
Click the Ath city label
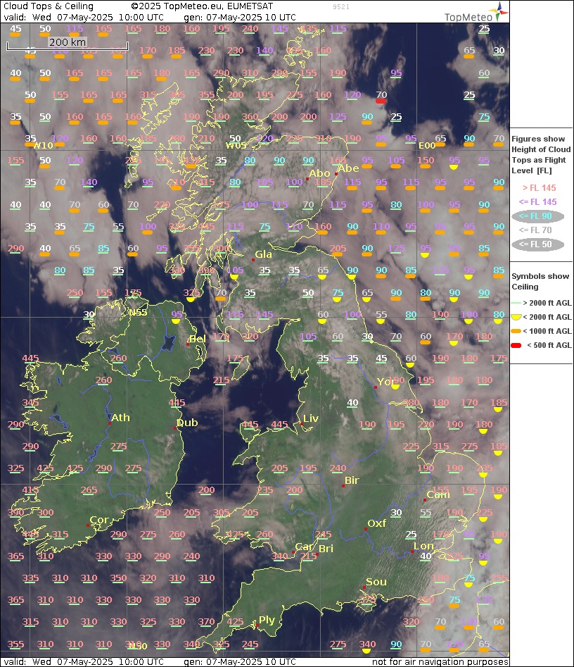pyautogui.click(x=120, y=417)
